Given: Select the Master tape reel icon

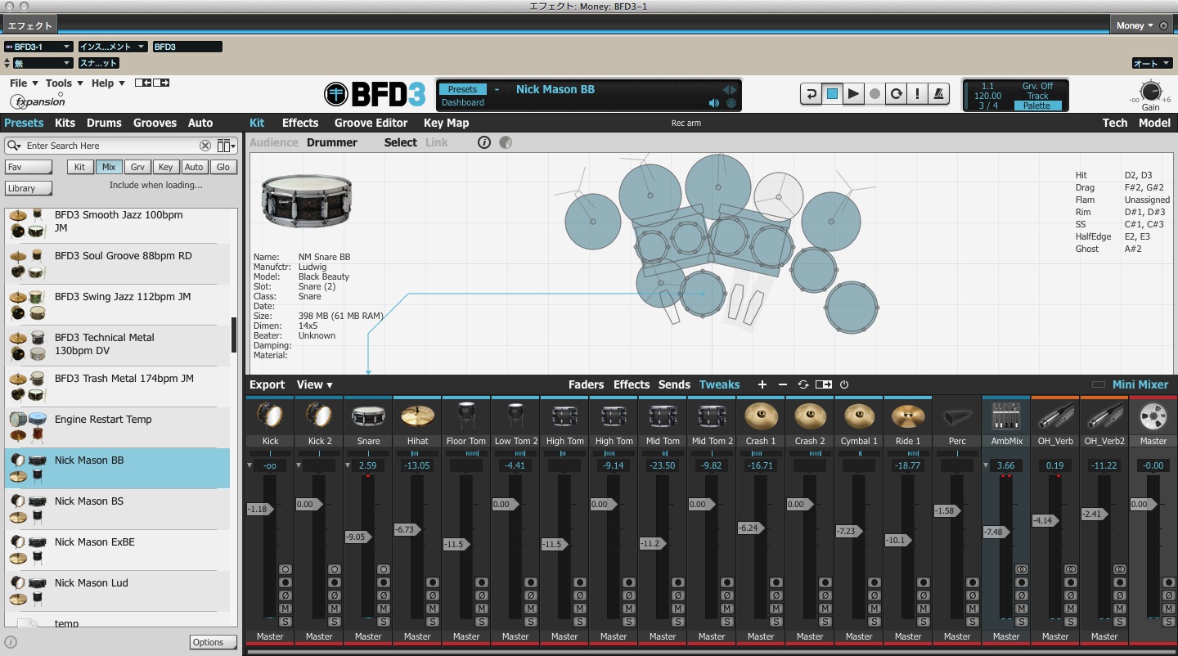Looking at the screenshot, I should 1153,416.
